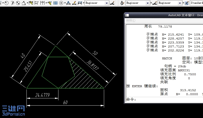
Task: Select the 24.4779 dimension text
Action: click(42, 95)
